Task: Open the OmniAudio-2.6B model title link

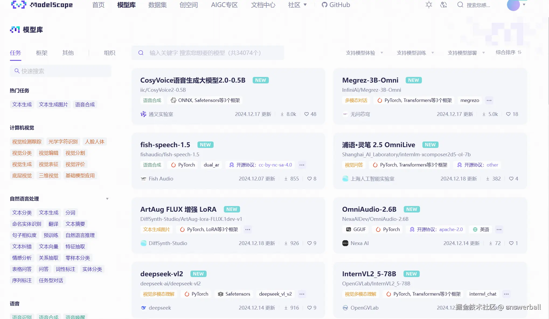Action: pyautogui.click(x=369, y=209)
